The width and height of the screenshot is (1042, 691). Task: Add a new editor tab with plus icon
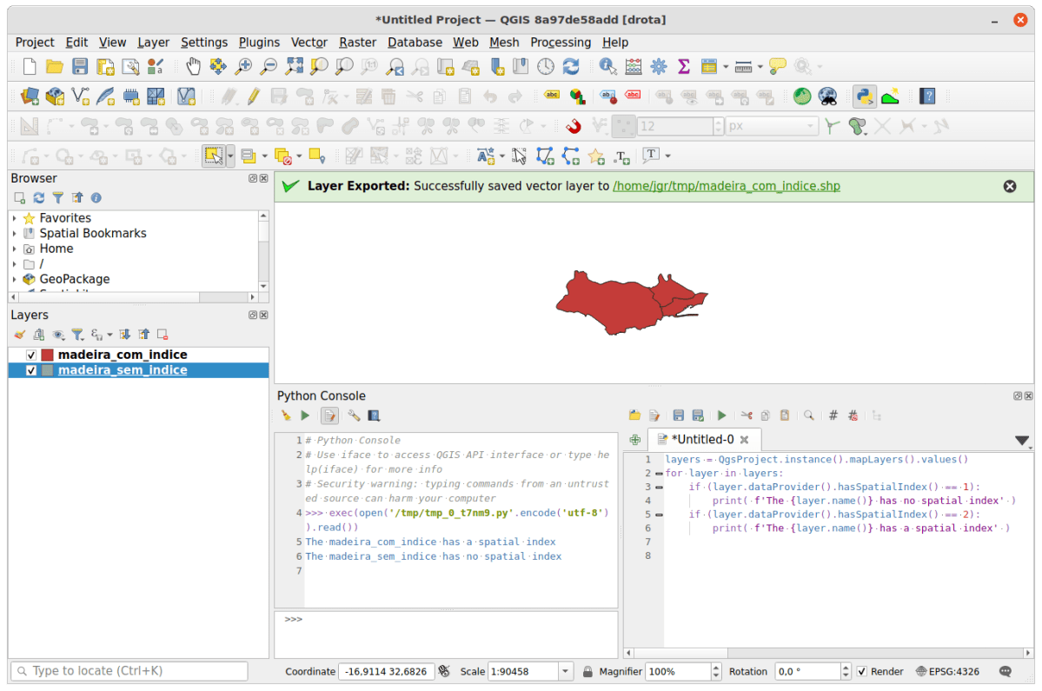(x=635, y=440)
